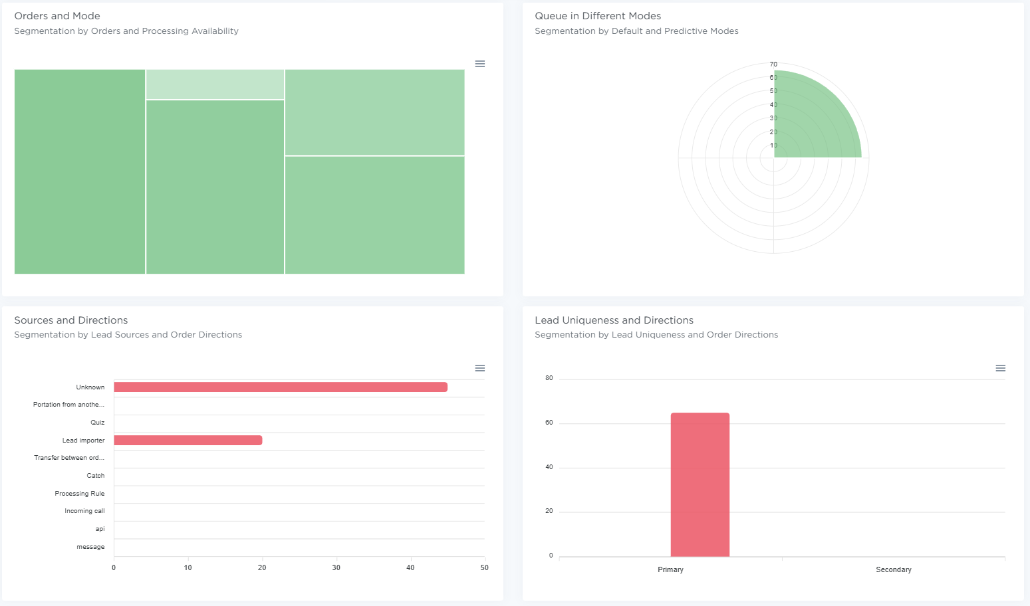Image resolution: width=1030 pixels, height=606 pixels.
Task: Open the Orders and Mode chart menu
Action: [479, 64]
